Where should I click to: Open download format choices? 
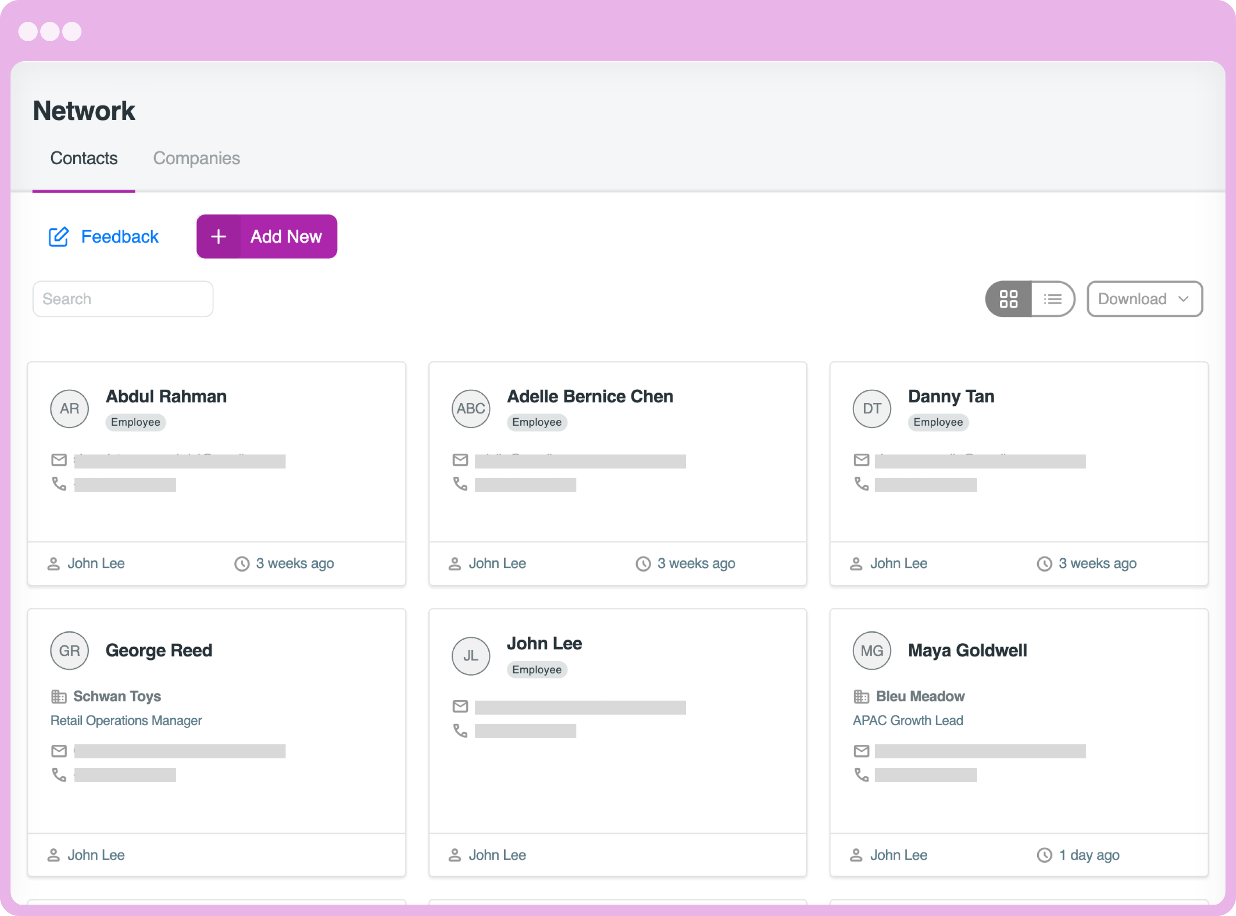pos(1144,299)
